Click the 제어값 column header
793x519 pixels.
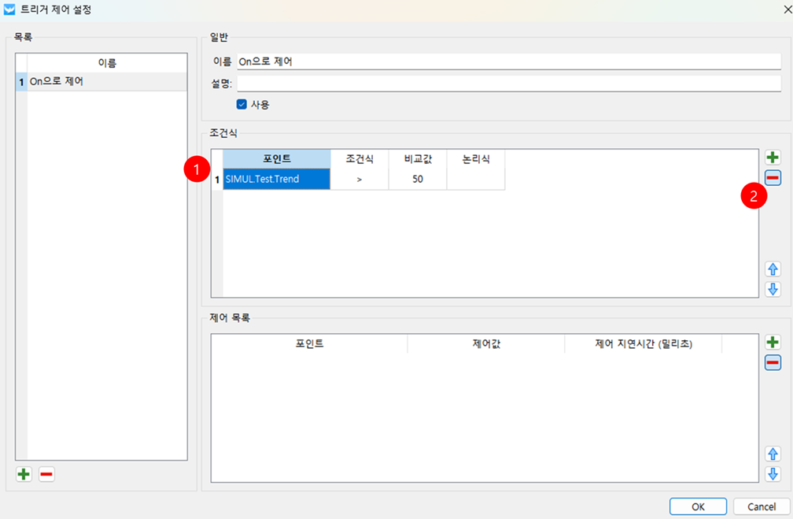[485, 343]
